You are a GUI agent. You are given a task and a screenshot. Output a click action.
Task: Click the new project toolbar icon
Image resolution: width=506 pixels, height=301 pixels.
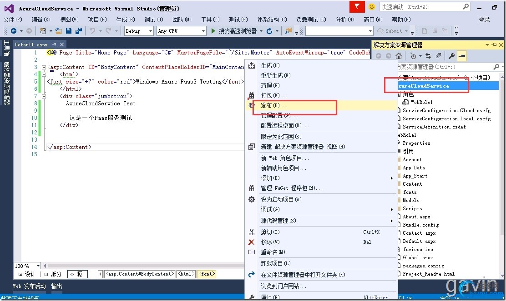(43, 31)
